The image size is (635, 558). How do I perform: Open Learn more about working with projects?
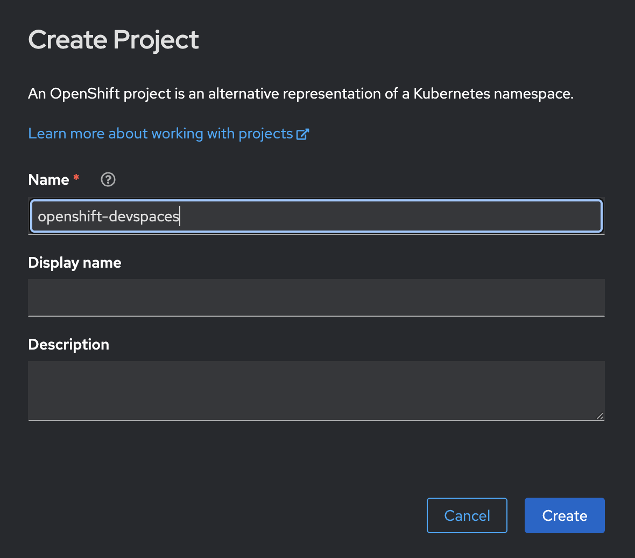click(168, 134)
